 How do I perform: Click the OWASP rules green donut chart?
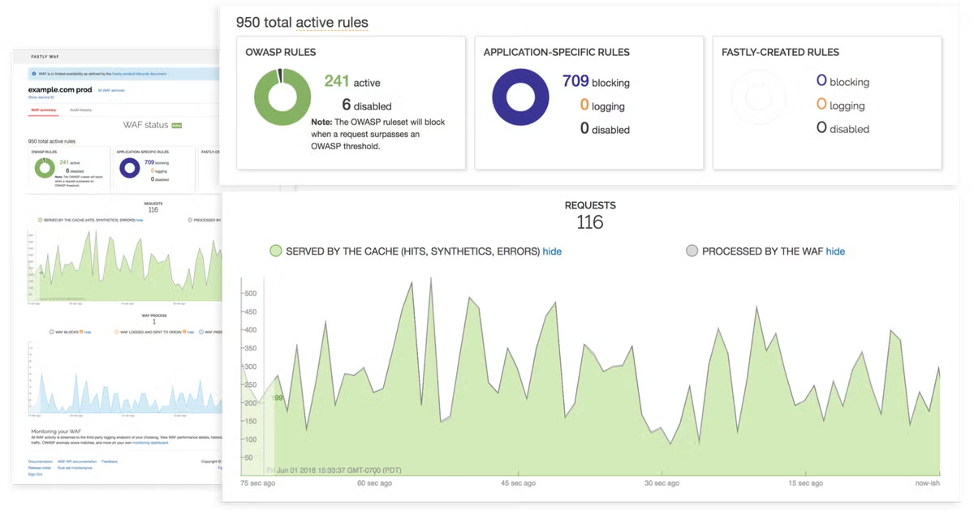(x=282, y=97)
